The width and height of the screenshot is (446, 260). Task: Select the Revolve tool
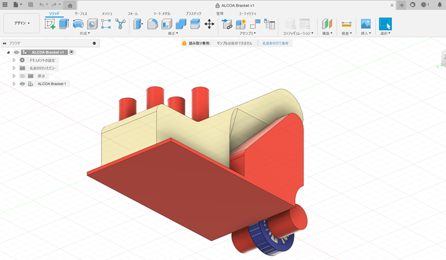point(78,24)
